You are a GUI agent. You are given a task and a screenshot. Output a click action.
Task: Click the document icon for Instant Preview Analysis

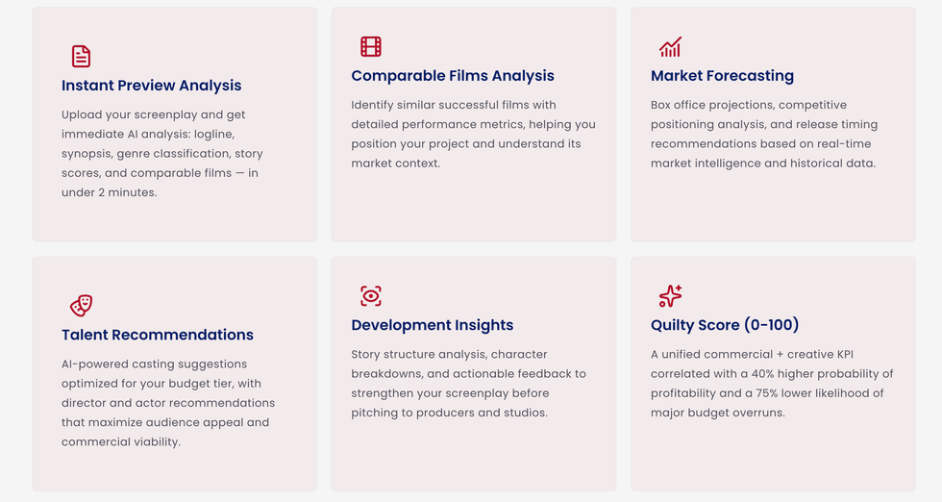[82, 56]
